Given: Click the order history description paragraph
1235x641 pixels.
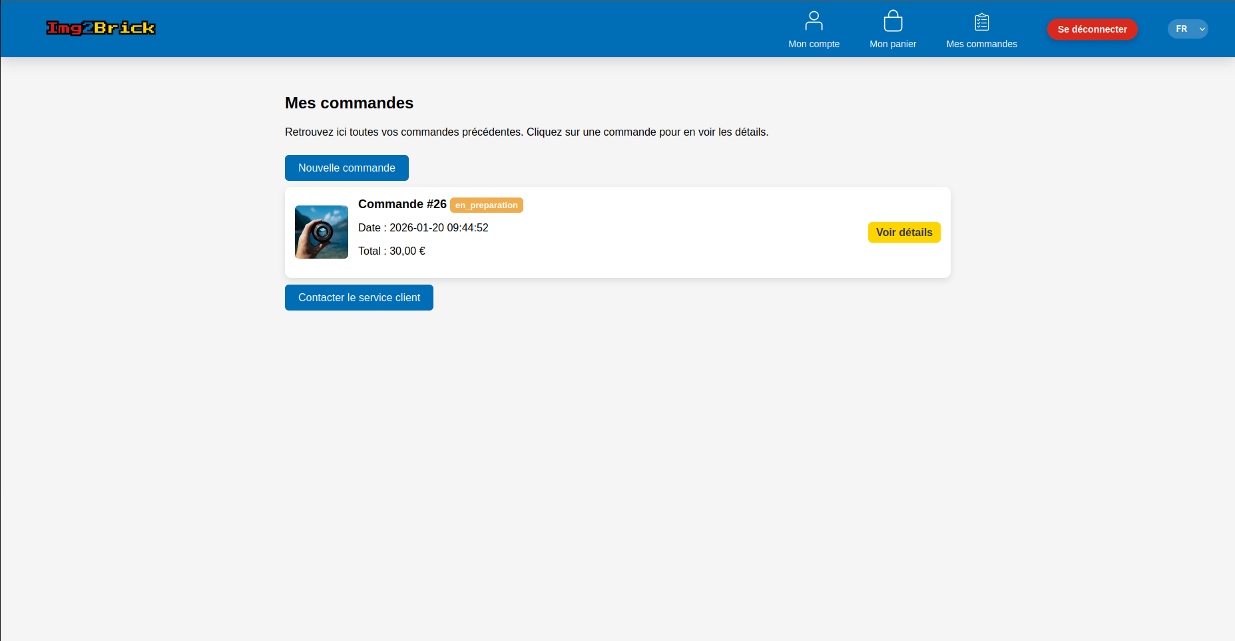Looking at the screenshot, I should [x=526, y=132].
